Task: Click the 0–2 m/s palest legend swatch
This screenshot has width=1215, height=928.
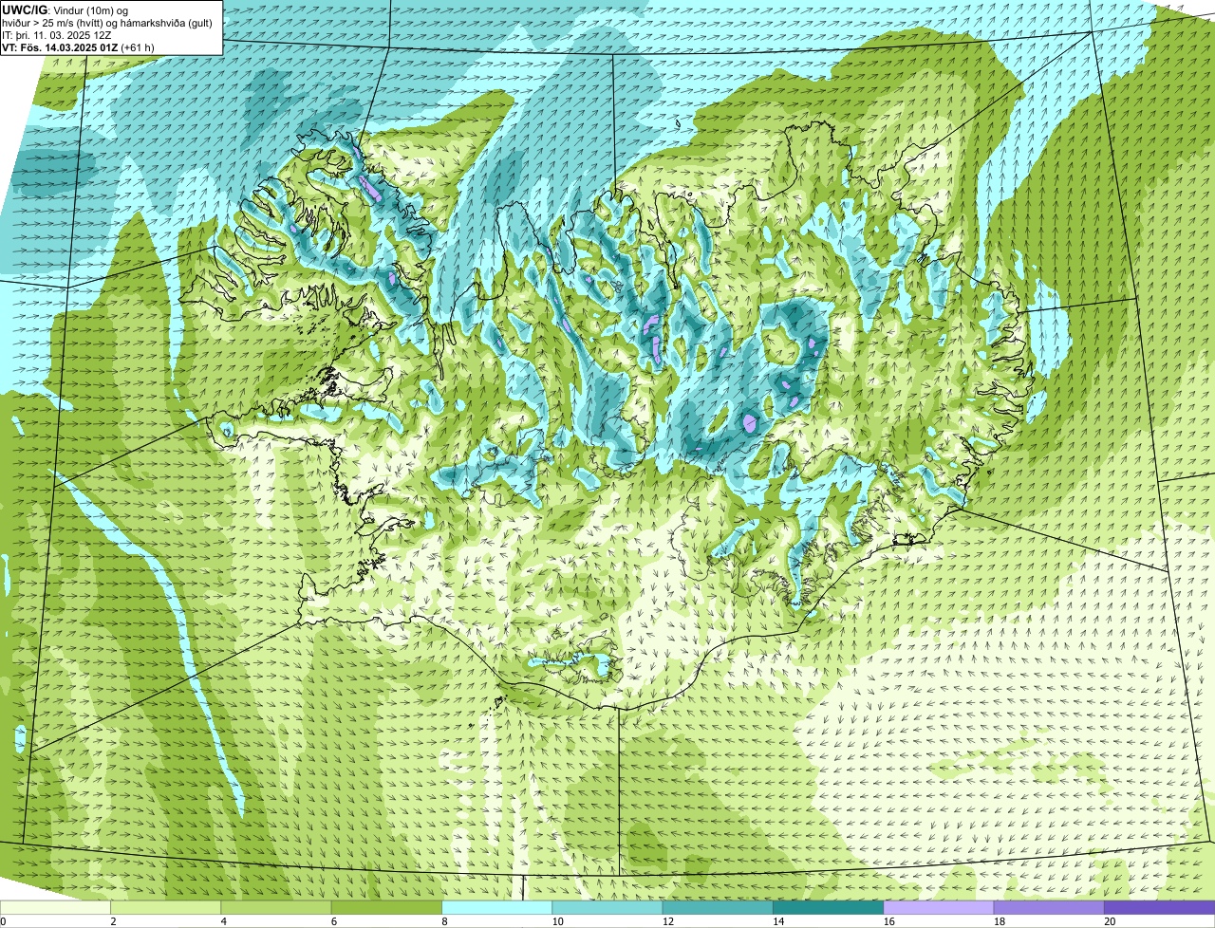Action: pyautogui.click(x=55, y=907)
